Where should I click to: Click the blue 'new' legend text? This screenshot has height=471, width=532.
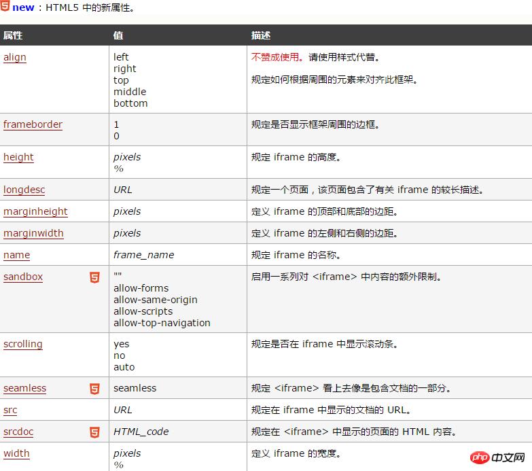[x=23, y=7]
